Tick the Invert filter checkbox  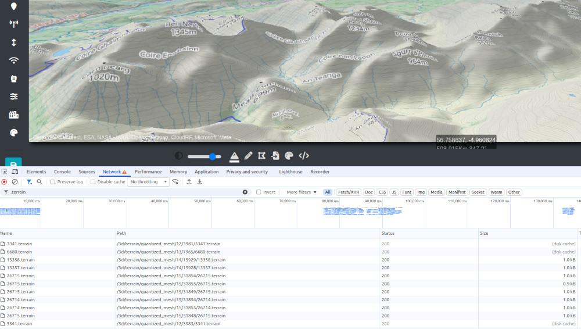coord(259,192)
